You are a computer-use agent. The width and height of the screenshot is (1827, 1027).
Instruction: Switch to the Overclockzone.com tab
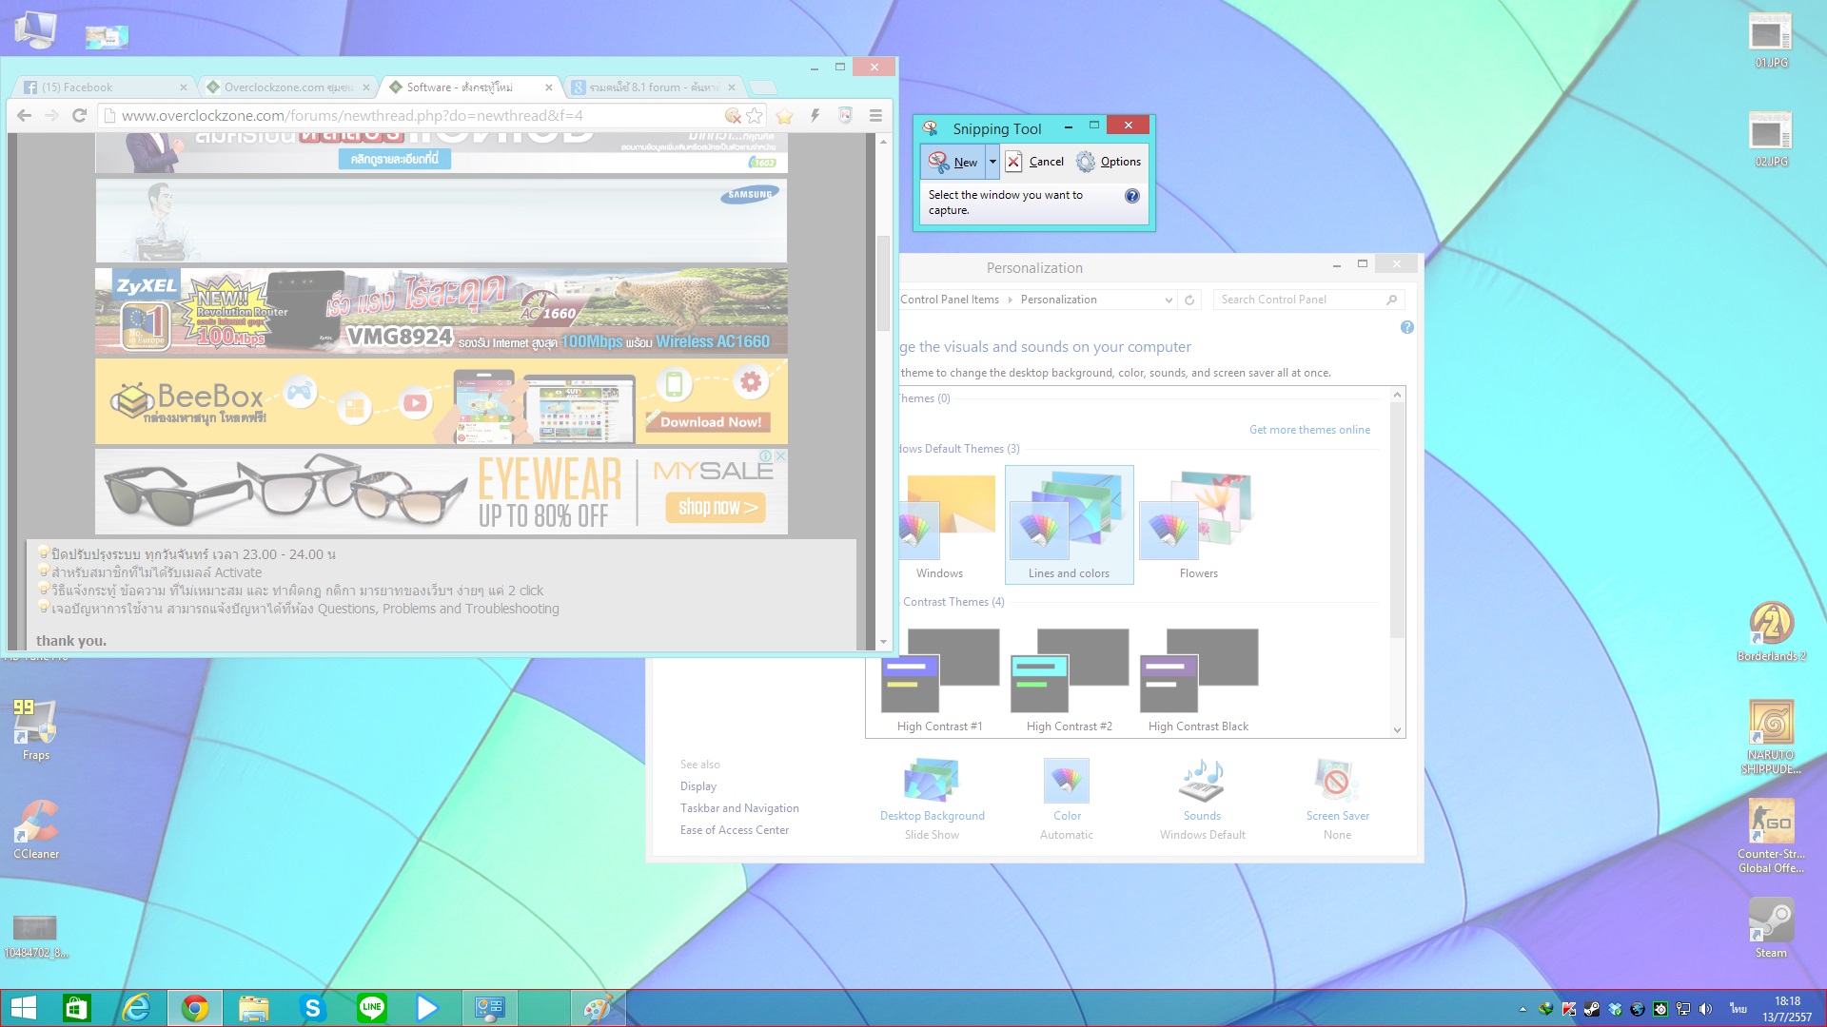pos(287,87)
